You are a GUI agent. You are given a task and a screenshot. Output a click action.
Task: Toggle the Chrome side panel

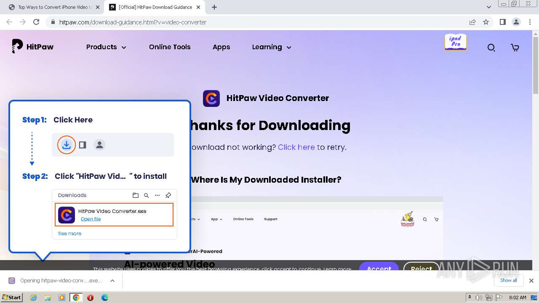click(502, 22)
